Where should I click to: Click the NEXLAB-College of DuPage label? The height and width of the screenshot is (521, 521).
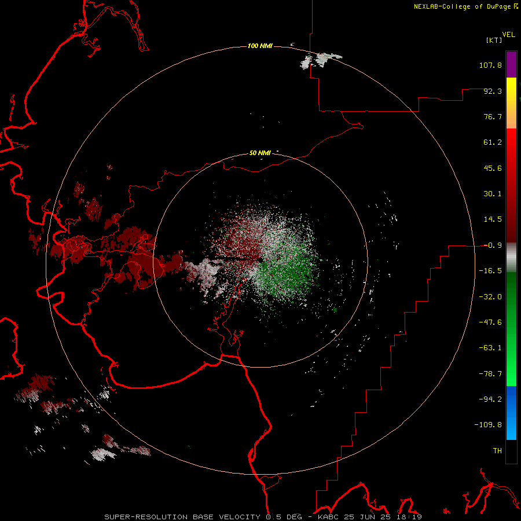pyautogui.click(x=463, y=6)
